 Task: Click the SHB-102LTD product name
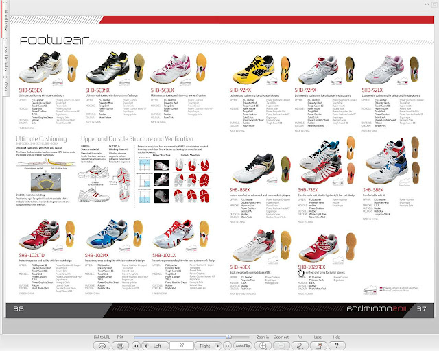tap(32, 255)
